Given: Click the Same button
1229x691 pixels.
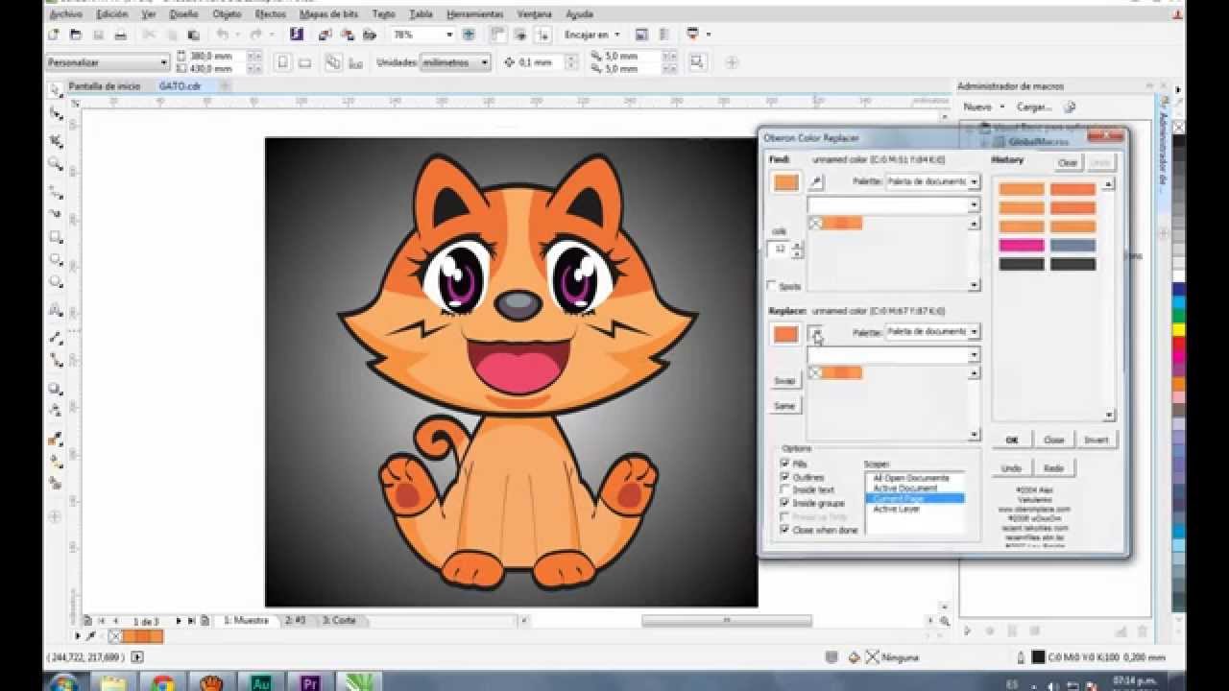Looking at the screenshot, I should 784,406.
